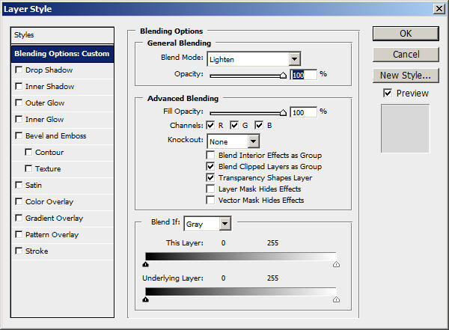Viewport: 449px width, 330px height.
Task: Click the Underlying Layer gradient bar
Action: pyautogui.click(x=241, y=292)
